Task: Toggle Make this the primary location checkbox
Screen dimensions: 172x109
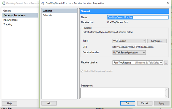Action: pyautogui.click(x=82, y=71)
